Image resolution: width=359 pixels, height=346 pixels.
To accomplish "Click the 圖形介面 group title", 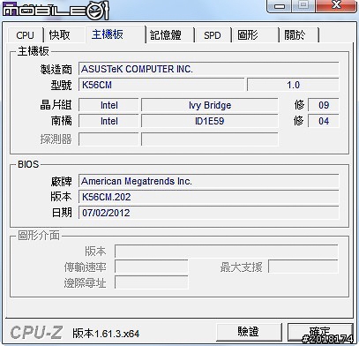I will click(x=39, y=236).
